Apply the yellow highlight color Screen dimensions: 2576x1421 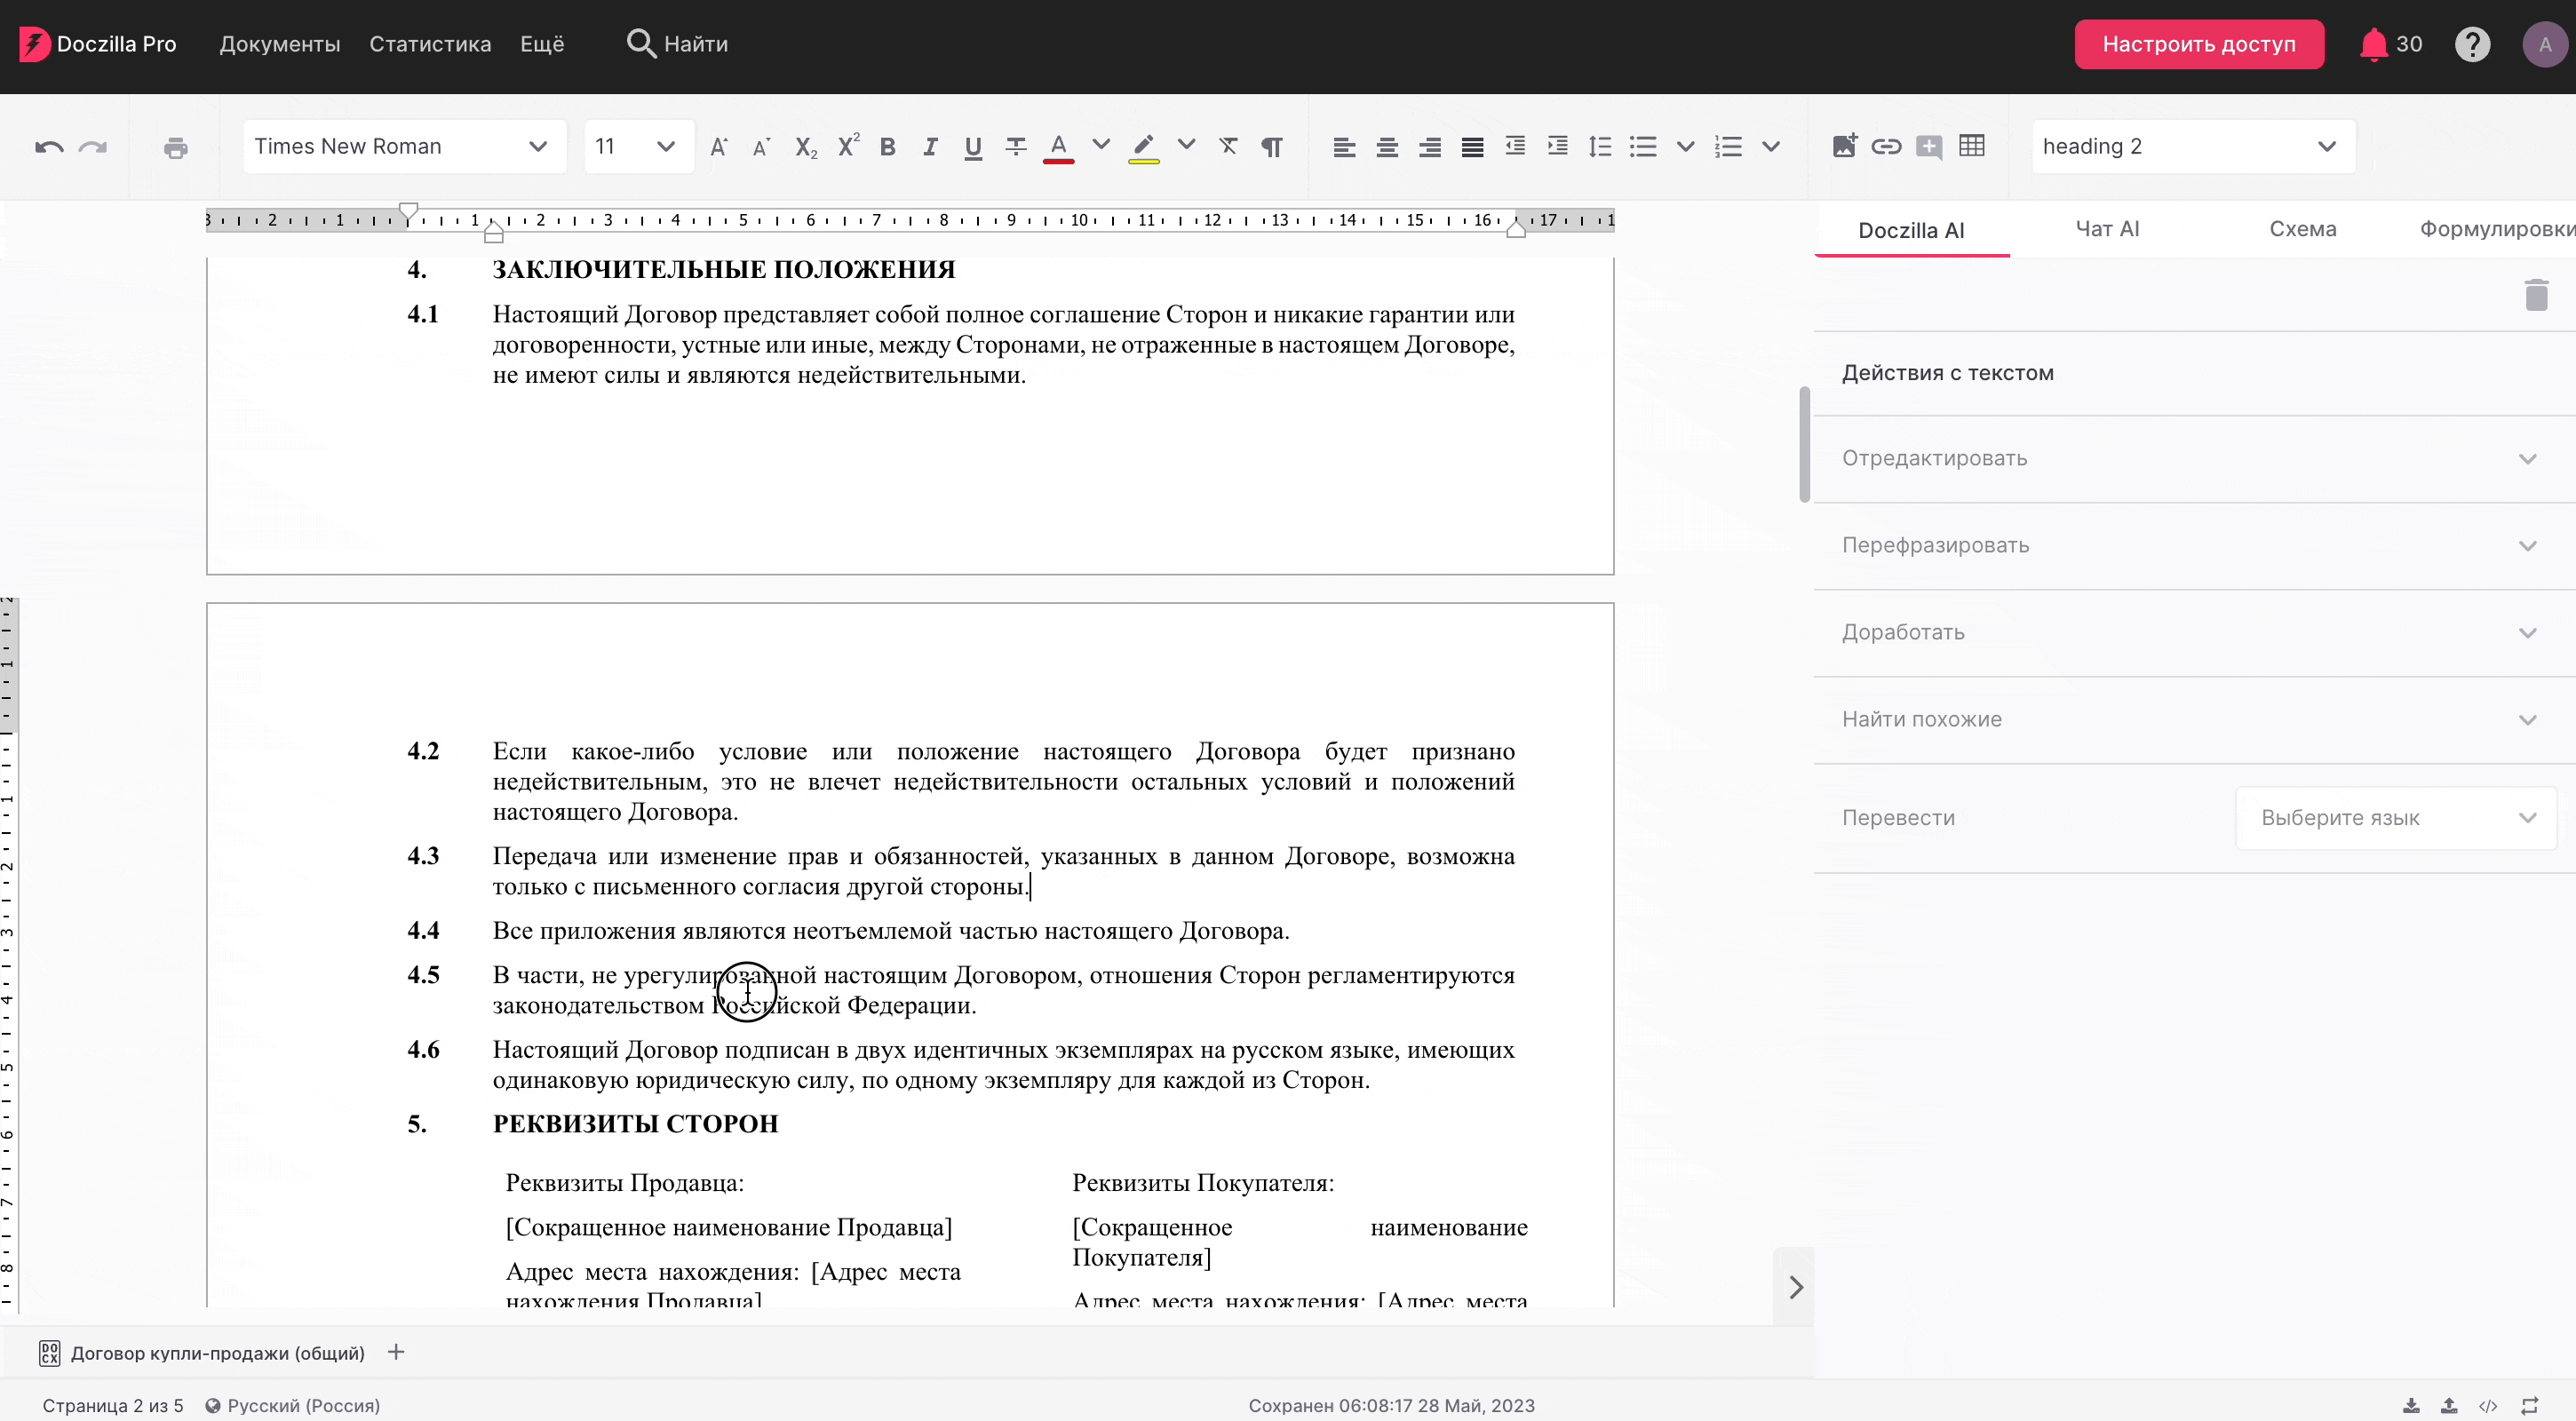click(x=1143, y=148)
